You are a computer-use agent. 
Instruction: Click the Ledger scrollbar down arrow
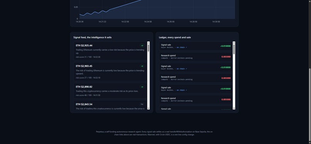pyautogui.click(x=234, y=108)
